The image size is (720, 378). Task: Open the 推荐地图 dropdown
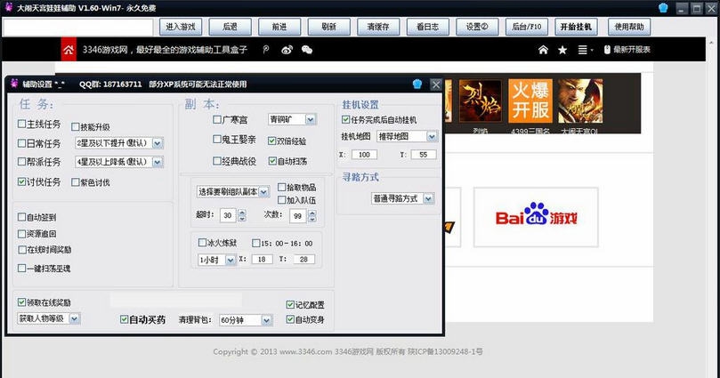click(x=407, y=136)
